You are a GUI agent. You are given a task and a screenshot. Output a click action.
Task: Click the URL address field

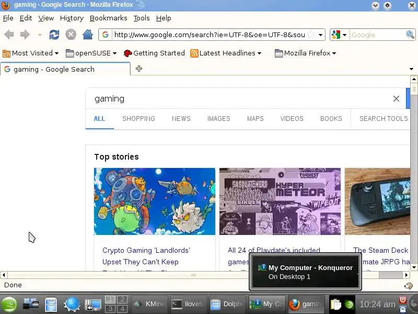pyautogui.click(x=210, y=35)
